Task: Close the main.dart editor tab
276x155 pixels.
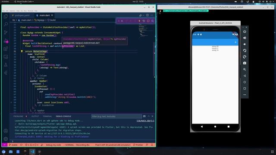Action: click(x=52, y=15)
